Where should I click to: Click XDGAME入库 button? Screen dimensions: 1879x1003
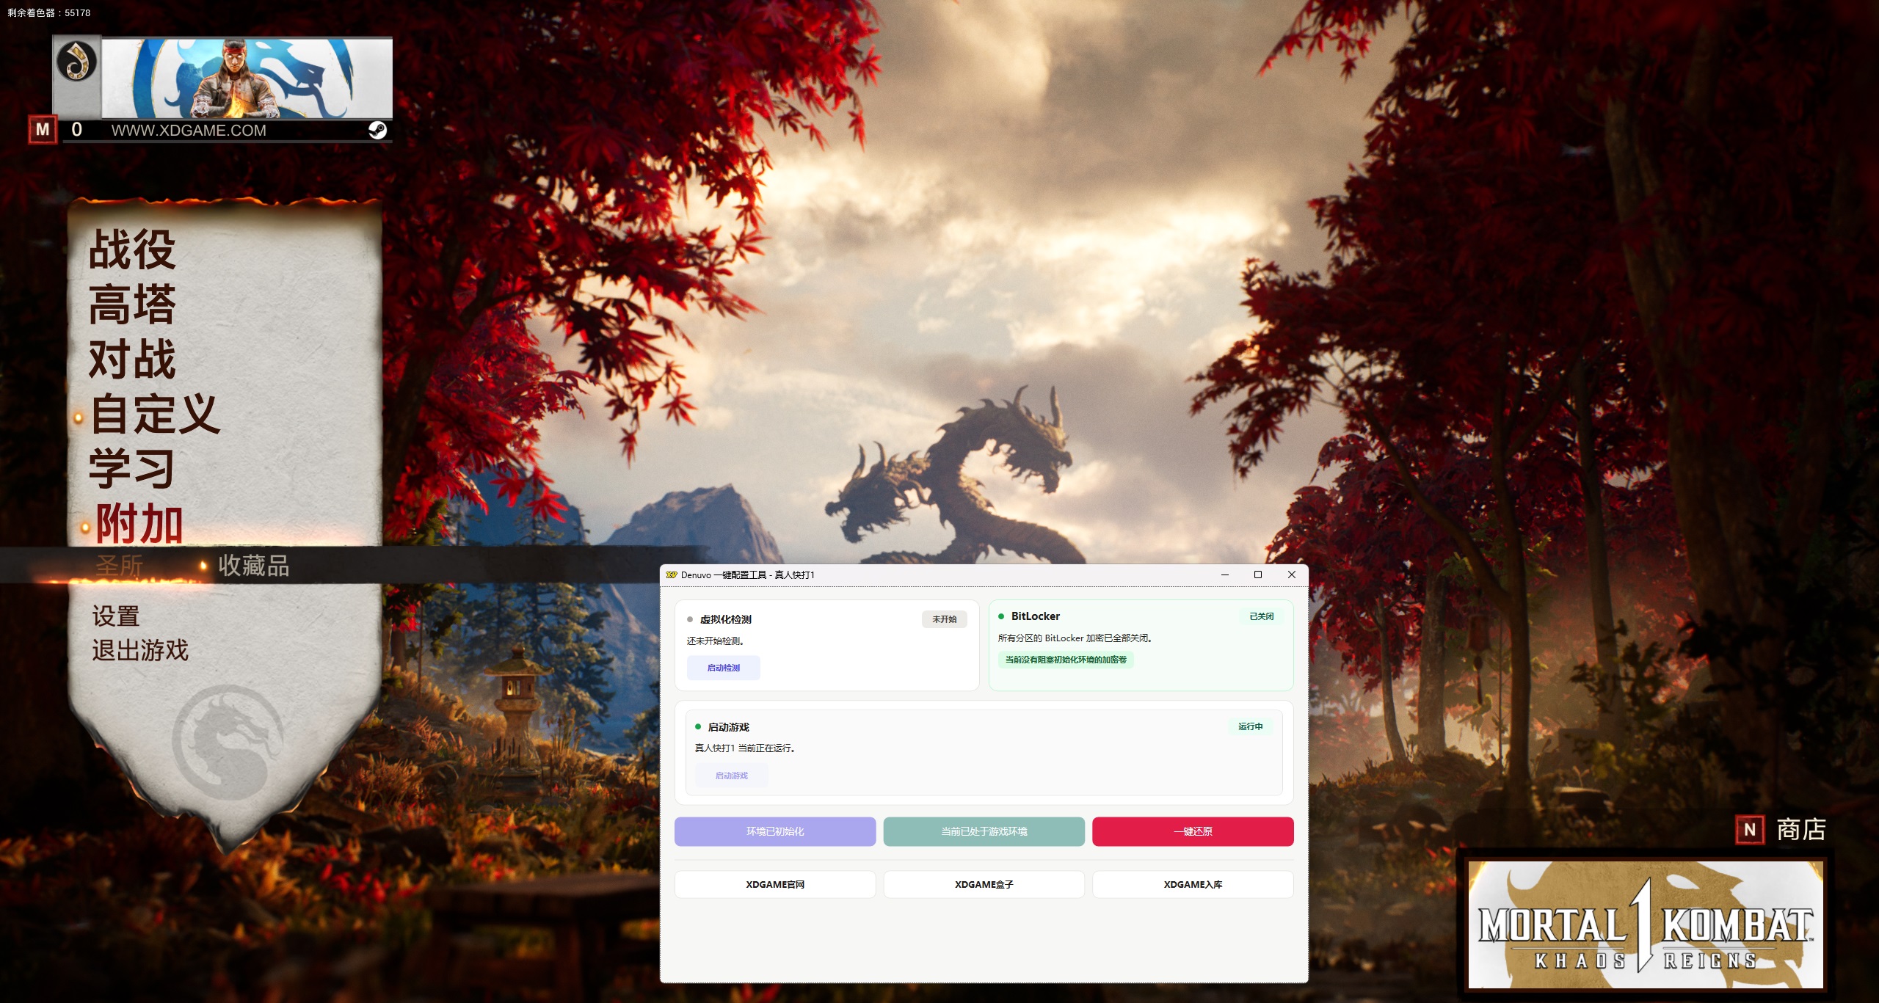pyautogui.click(x=1192, y=884)
